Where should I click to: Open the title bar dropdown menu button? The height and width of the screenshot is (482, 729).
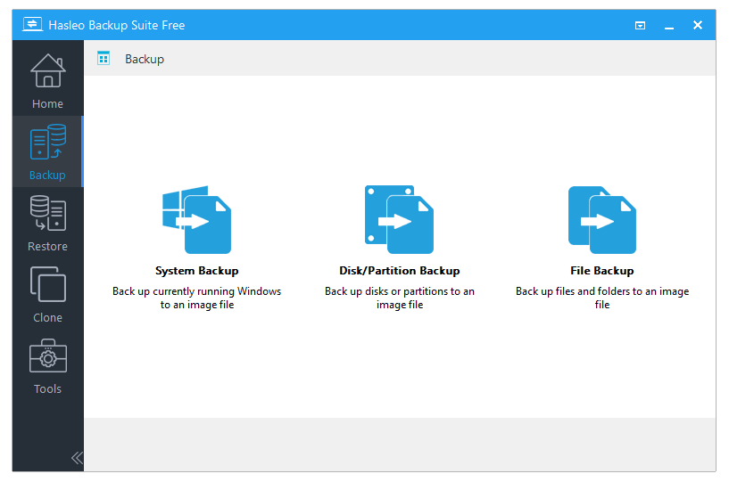tap(640, 26)
